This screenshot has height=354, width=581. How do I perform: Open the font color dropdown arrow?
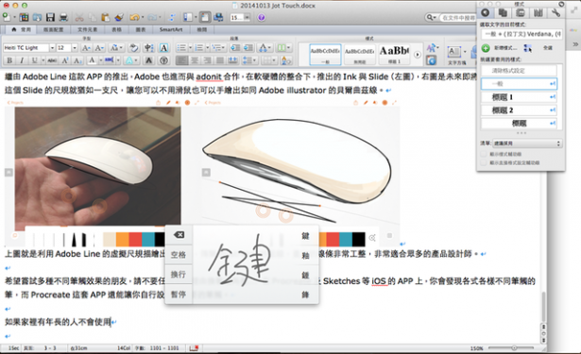coord(100,60)
